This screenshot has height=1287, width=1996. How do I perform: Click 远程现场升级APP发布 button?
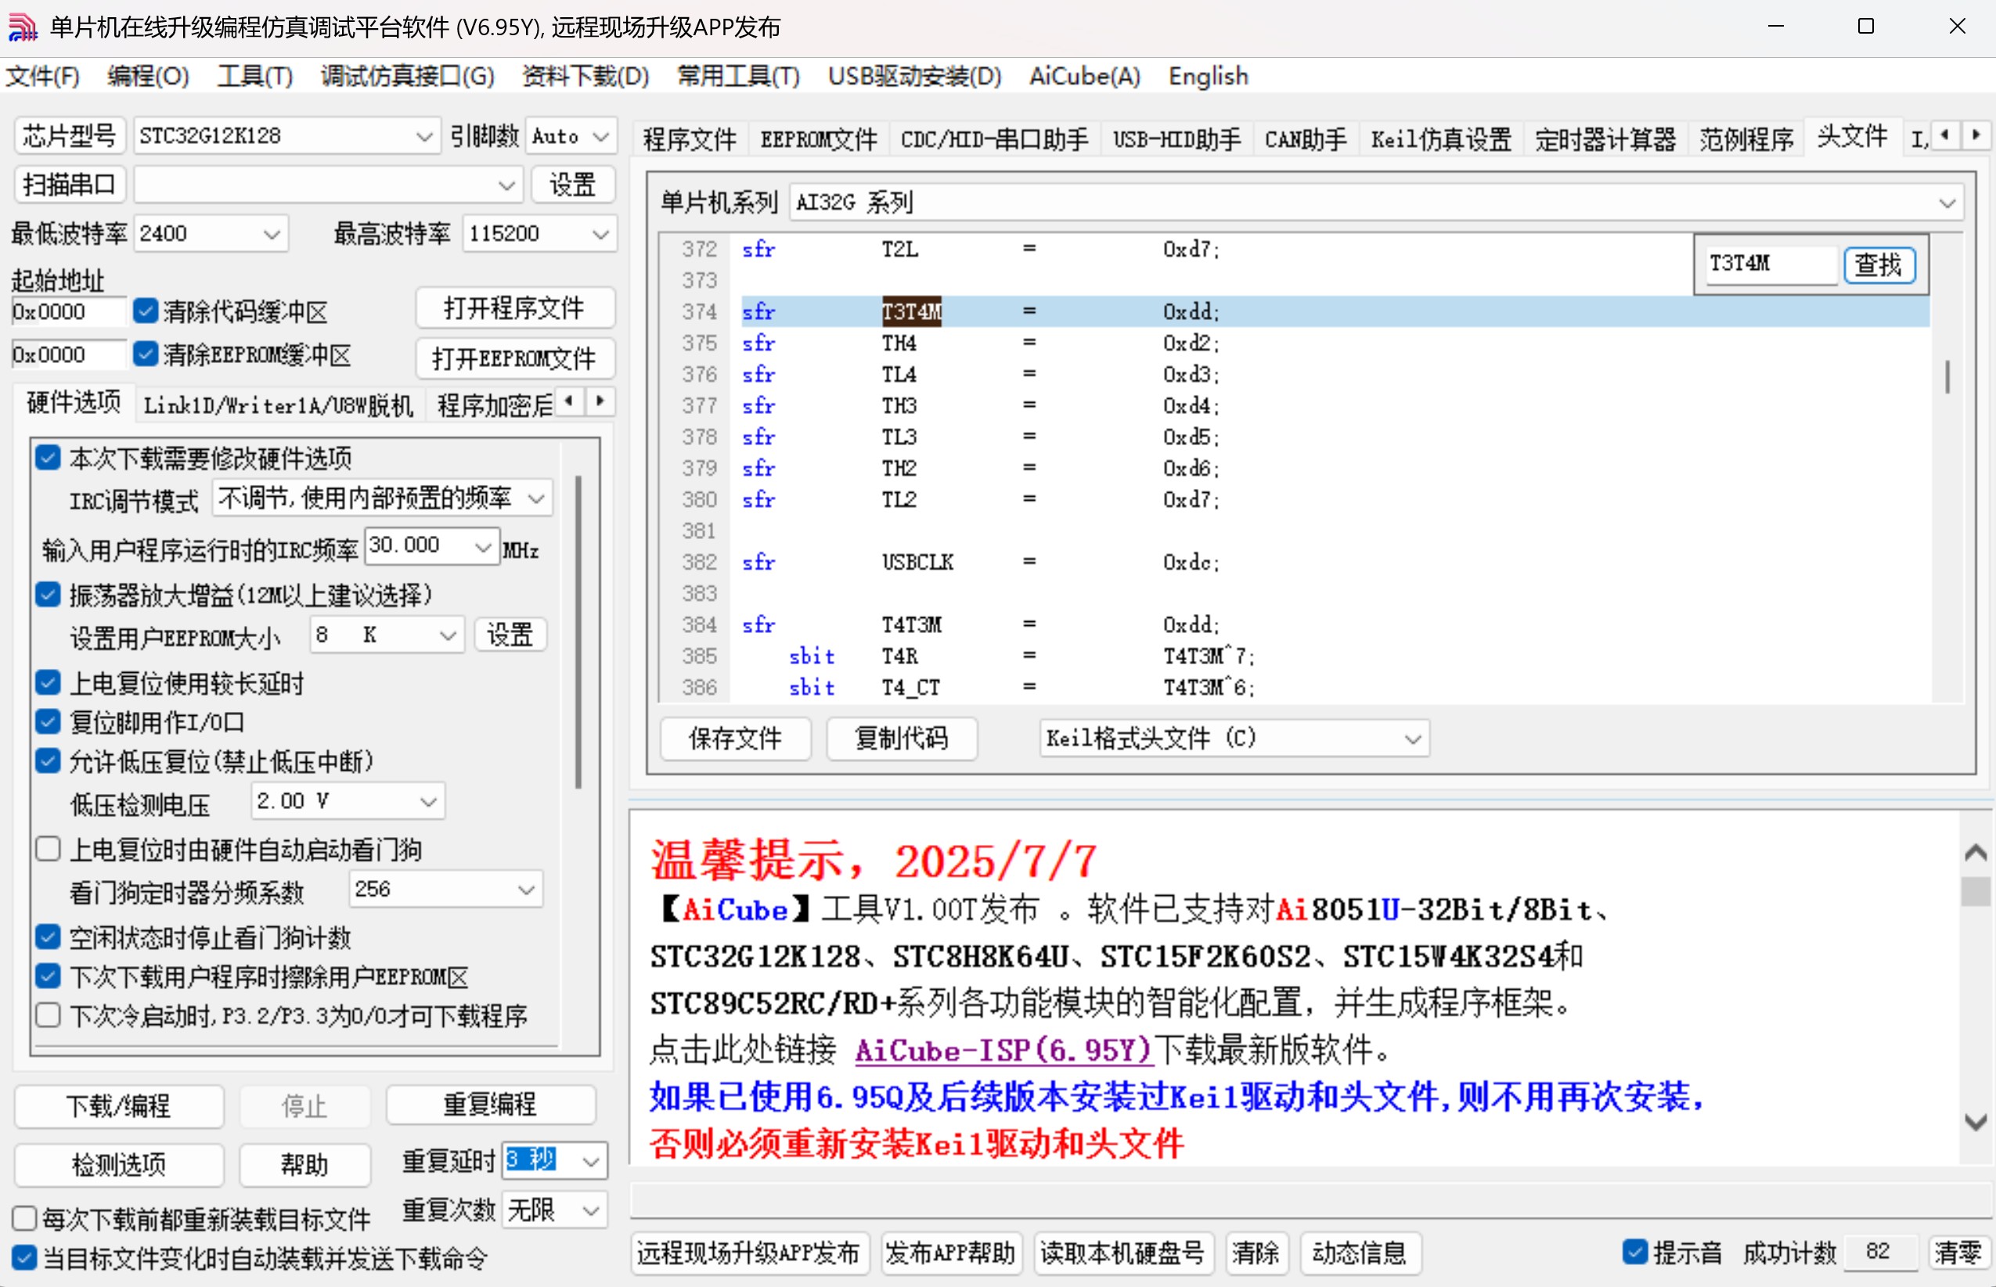pyautogui.click(x=749, y=1253)
